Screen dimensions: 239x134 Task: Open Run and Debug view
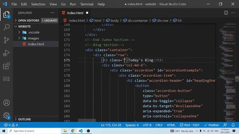tap(6, 53)
